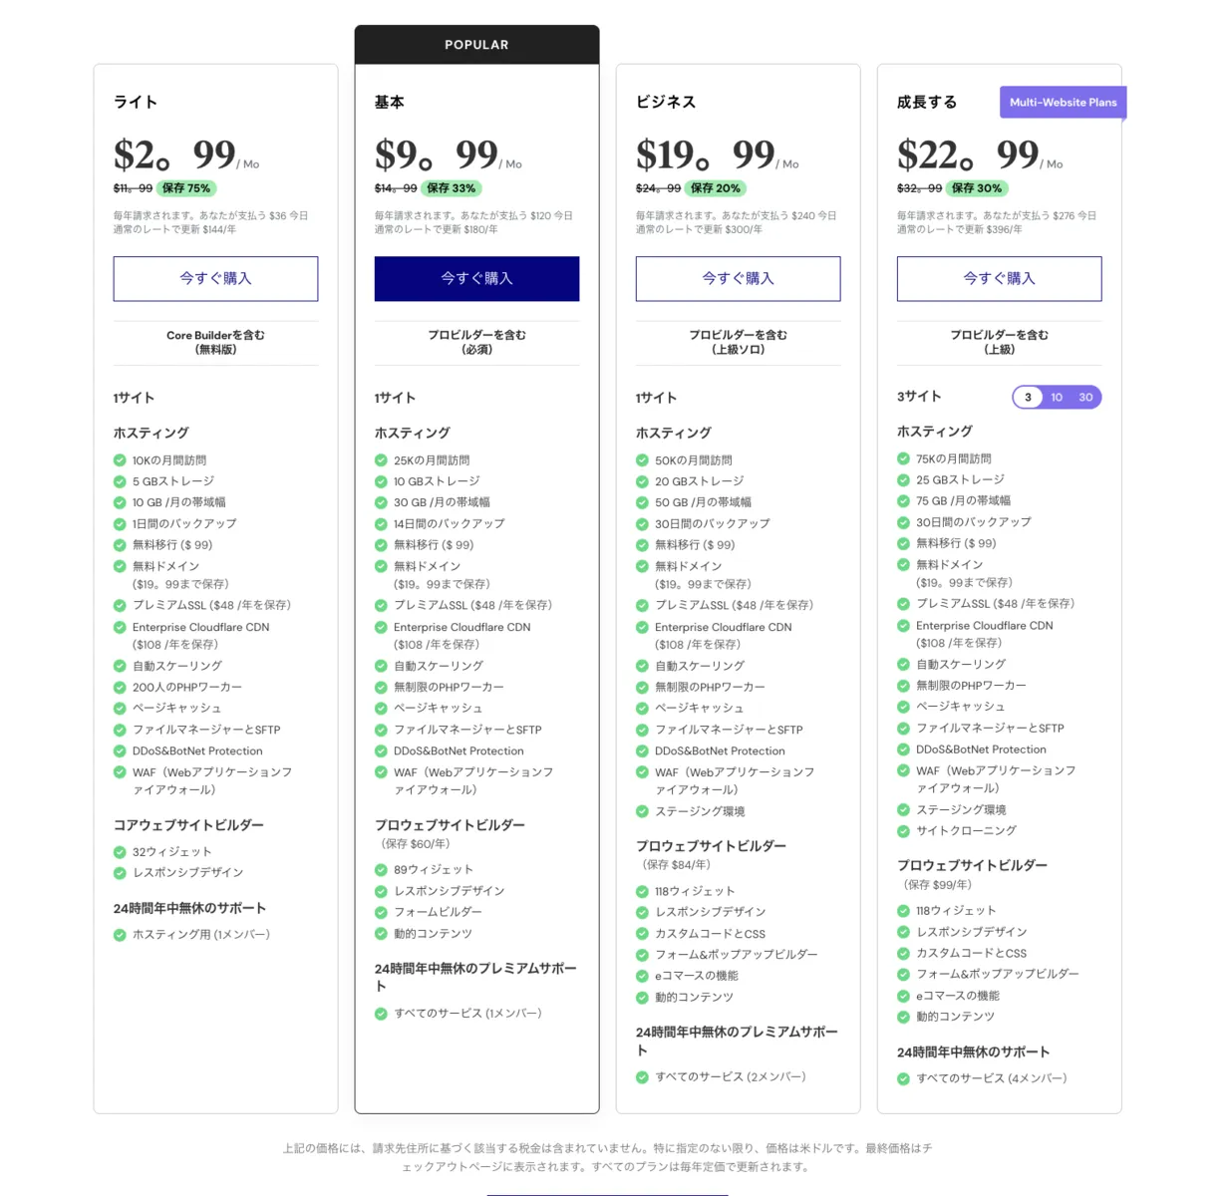
Task: Click the checkmark beside すべてのサービス (4メンバー)
Action: (903, 1078)
